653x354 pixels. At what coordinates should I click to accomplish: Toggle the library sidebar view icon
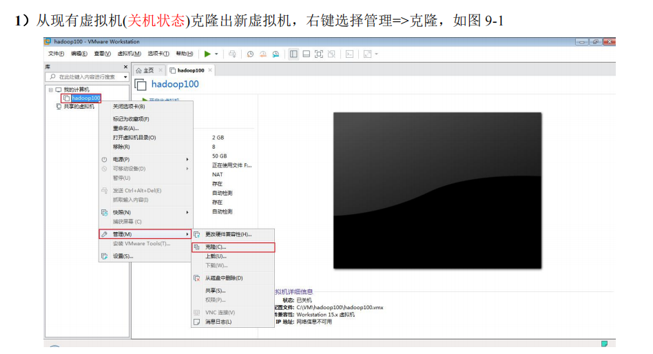coord(293,54)
